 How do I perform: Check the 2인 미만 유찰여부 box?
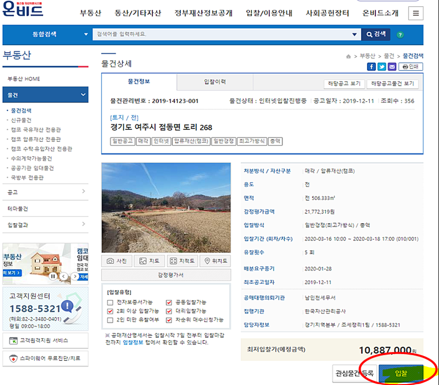coord(110,319)
